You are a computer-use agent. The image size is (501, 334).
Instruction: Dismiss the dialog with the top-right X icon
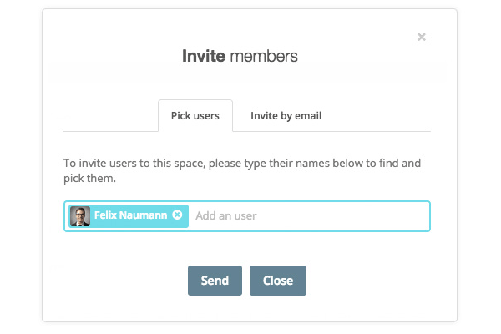[x=422, y=37]
